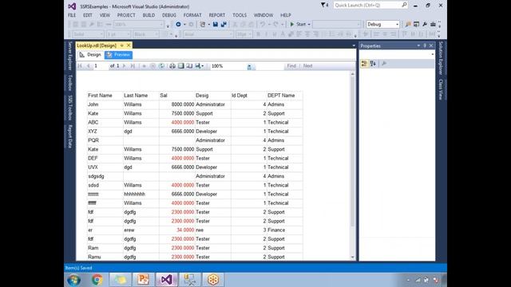Click the Save All icon
The width and height of the screenshot is (511, 287).
pos(224,25)
